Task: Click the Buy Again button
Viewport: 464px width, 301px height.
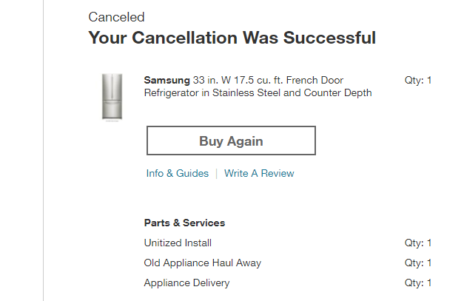Action: tap(231, 141)
